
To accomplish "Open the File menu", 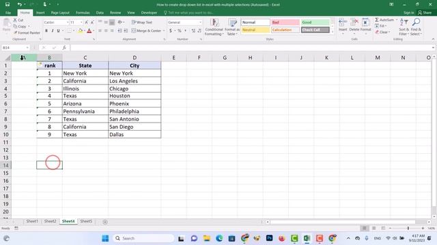I will [x=8, y=12].
